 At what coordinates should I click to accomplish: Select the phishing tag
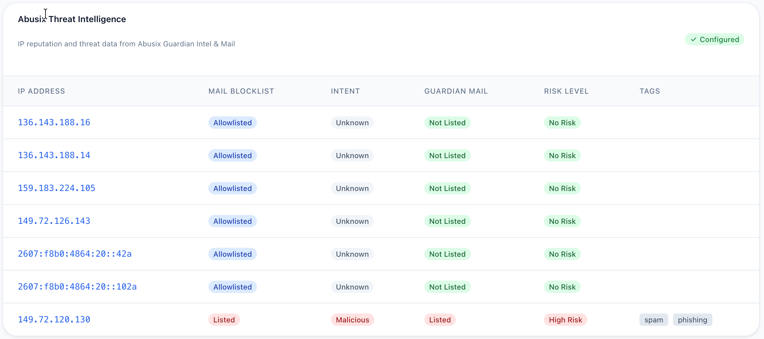(692, 319)
